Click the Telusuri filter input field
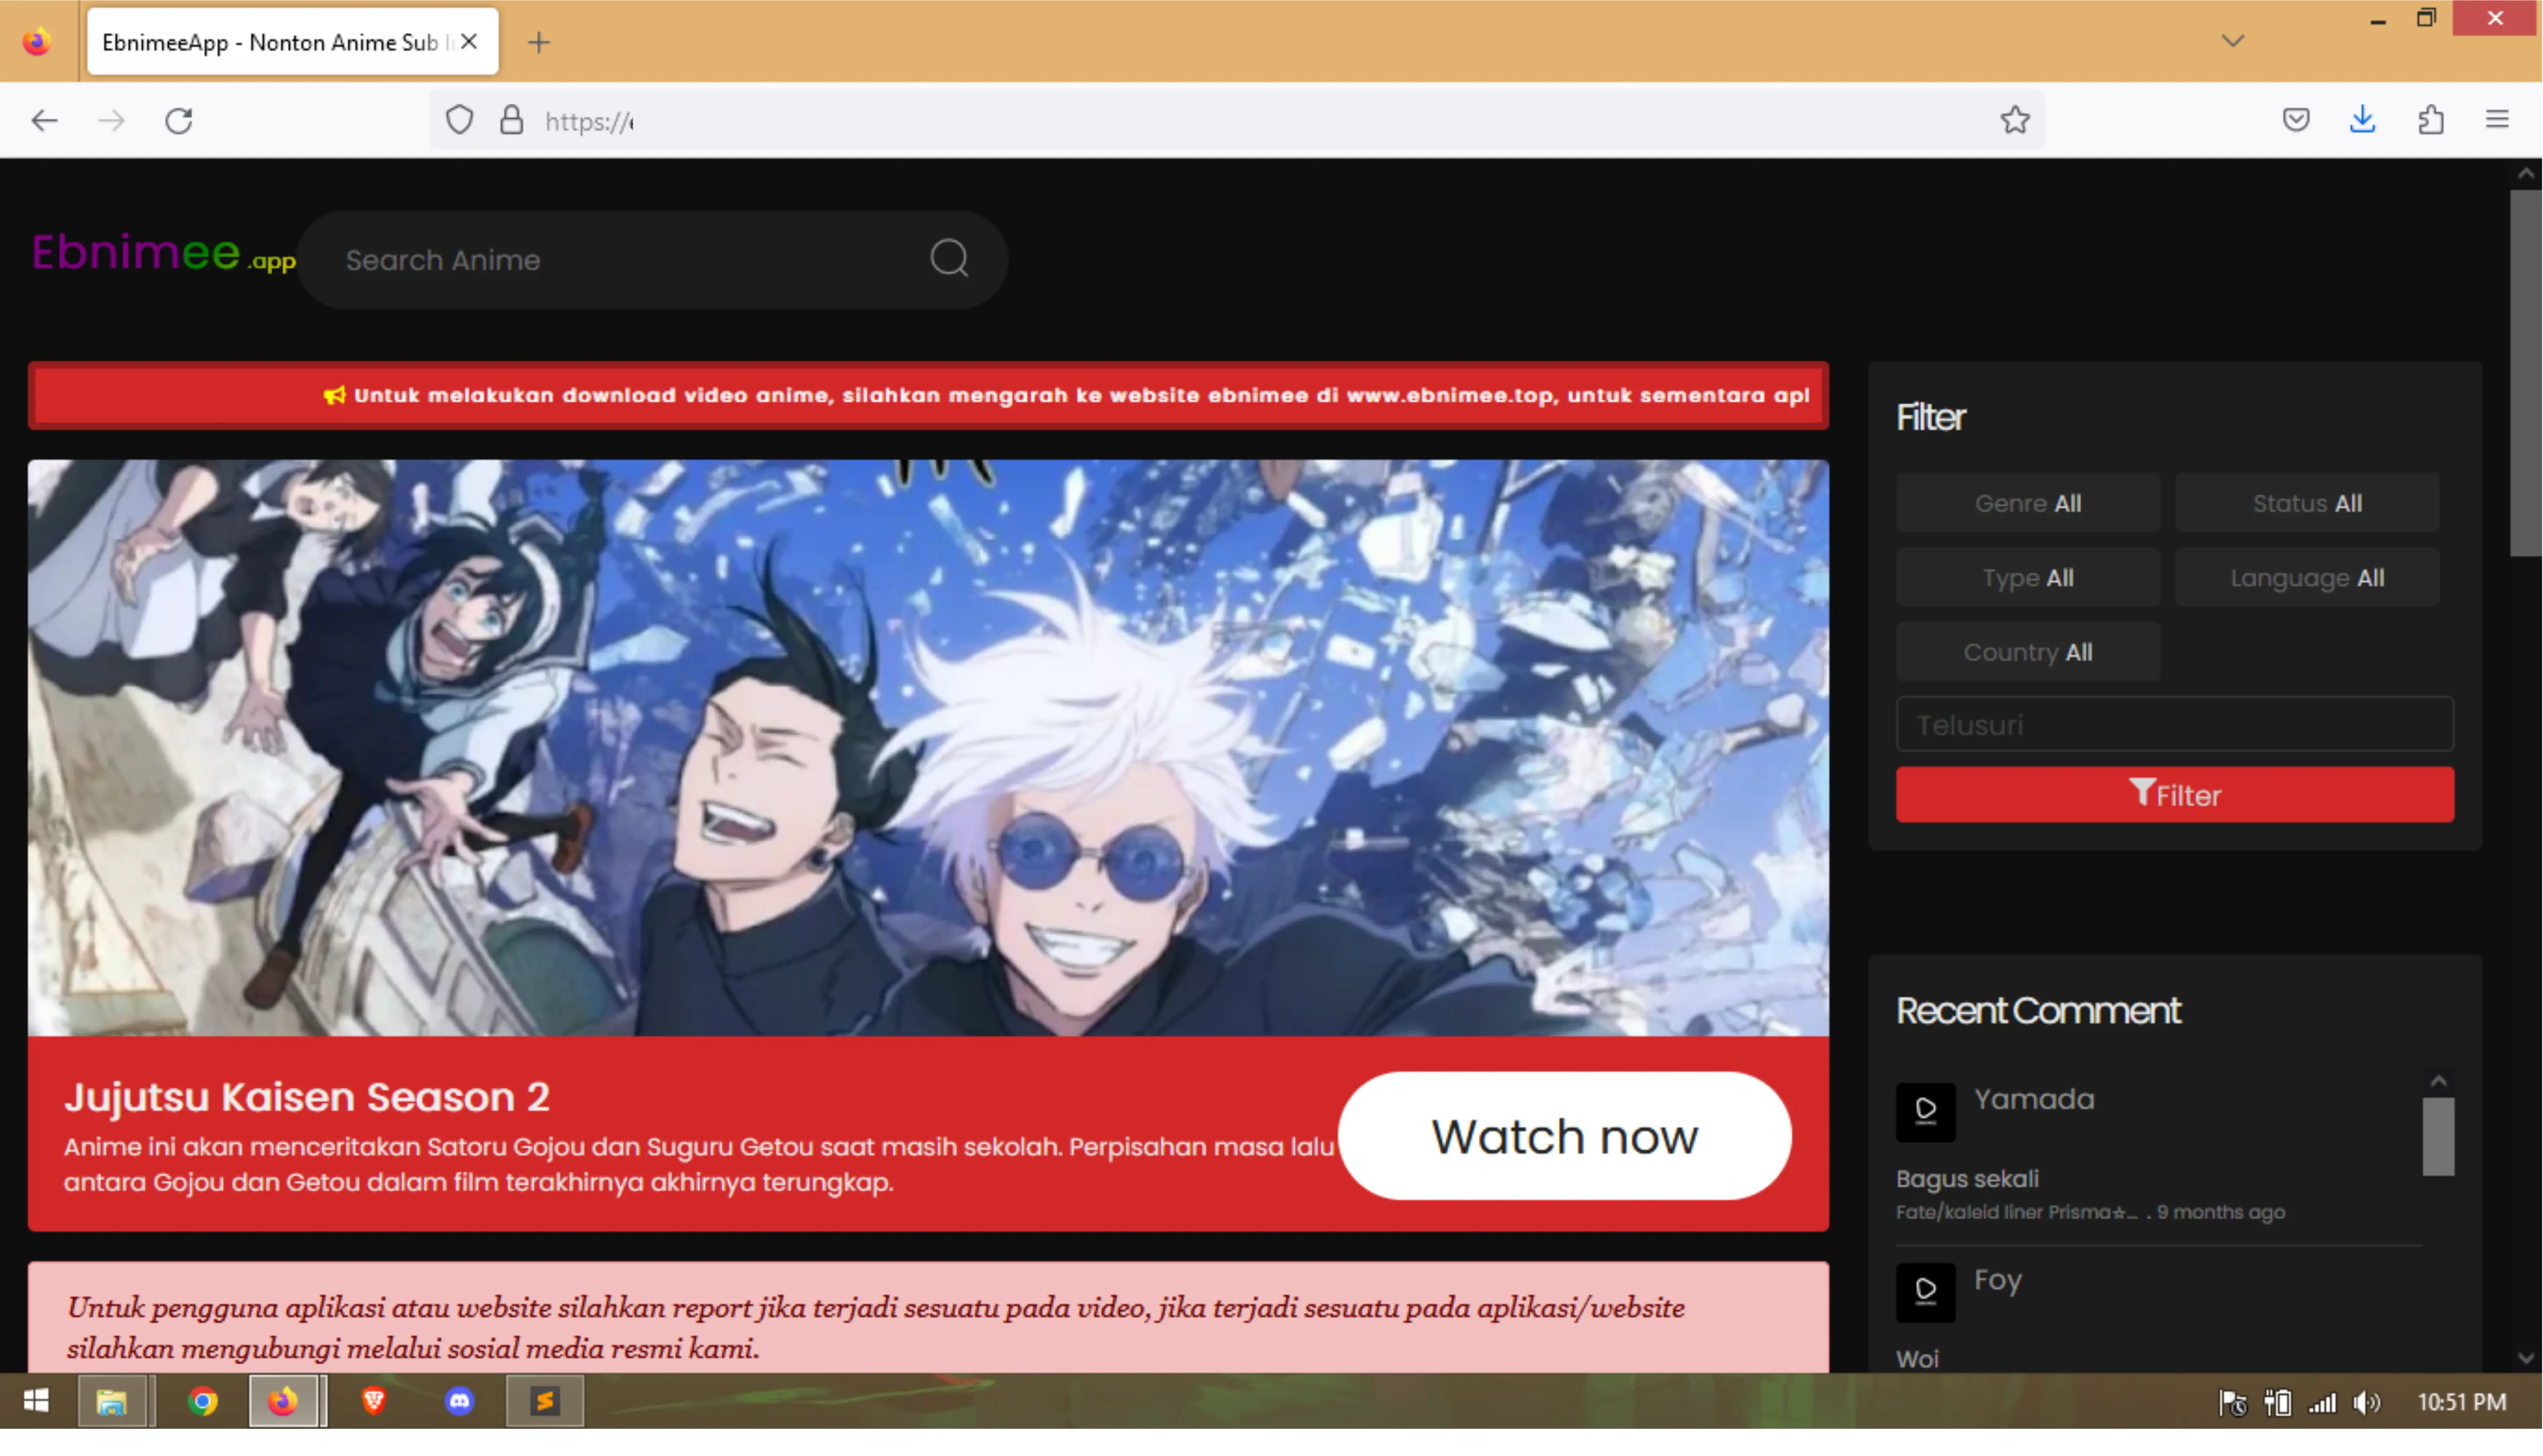Viewport: 2543px width, 1456px height. tap(2174, 724)
